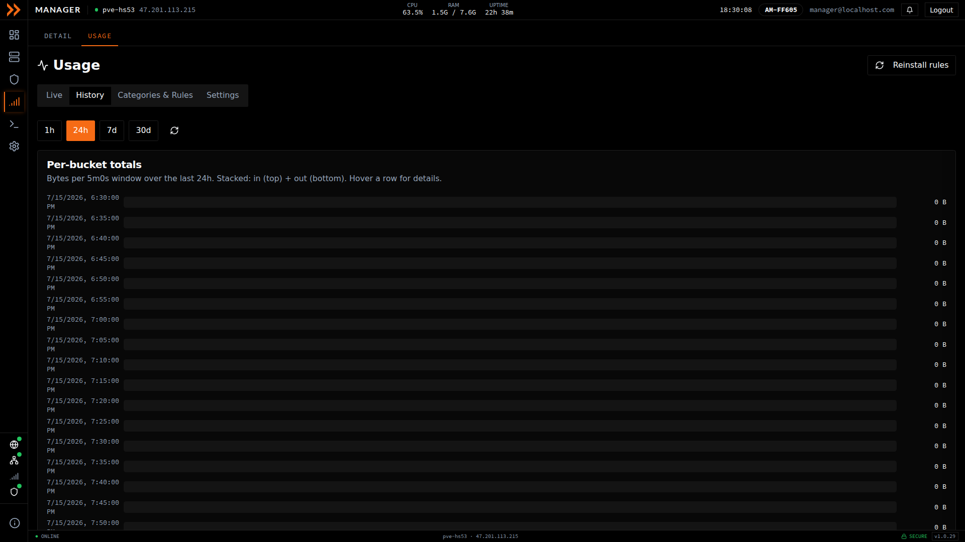
Task: Click the Logout button
Action: 941,10
